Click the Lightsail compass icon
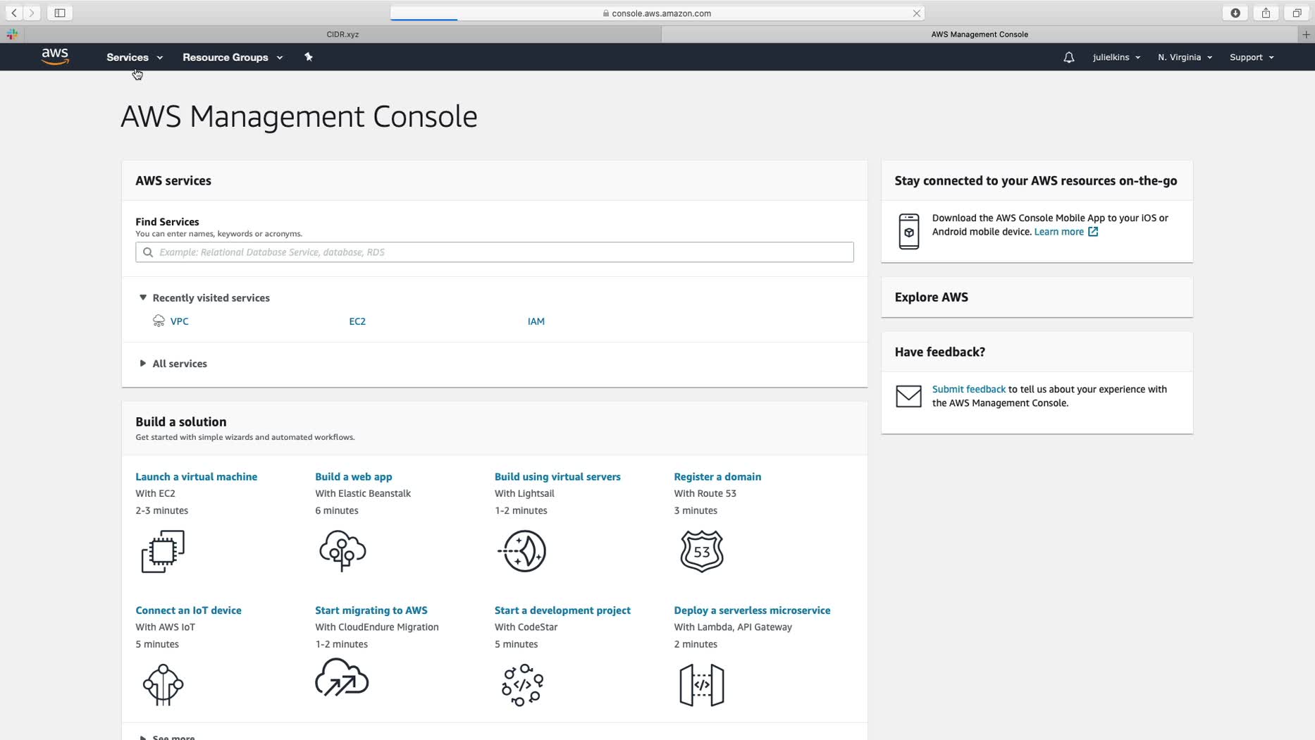The width and height of the screenshot is (1315, 740). [x=522, y=551]
